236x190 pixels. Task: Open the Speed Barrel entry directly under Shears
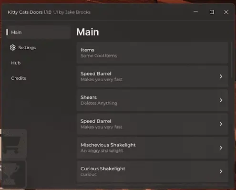point(153,124)
